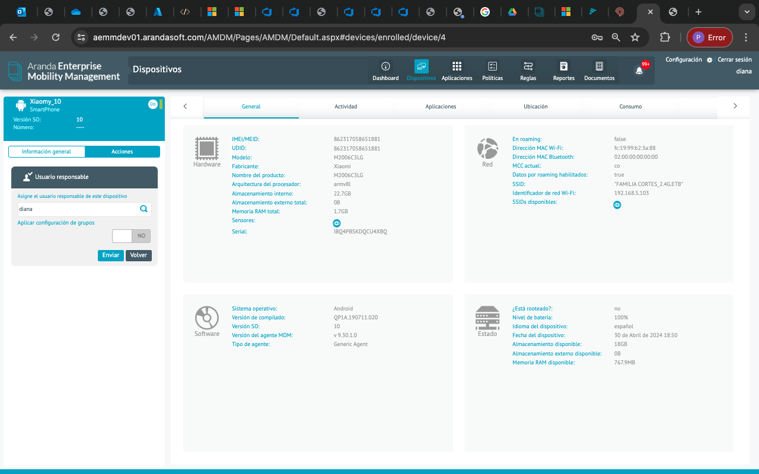Open a new Chrome tab
This screenshot has height=474, width=759.
click(x=699, y=12)
